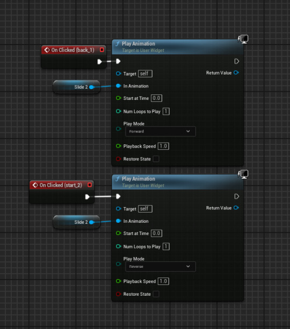Click Num Loops to Play pin on Forward node

coord(119,111)
